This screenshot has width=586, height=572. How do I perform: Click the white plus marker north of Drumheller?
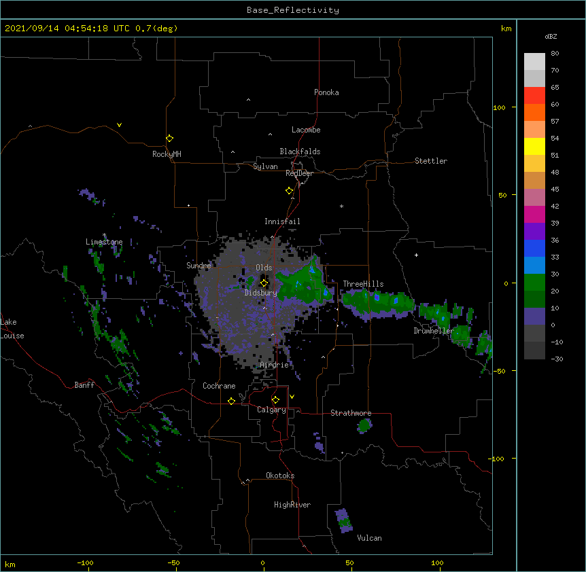click(x=416, y=255)
